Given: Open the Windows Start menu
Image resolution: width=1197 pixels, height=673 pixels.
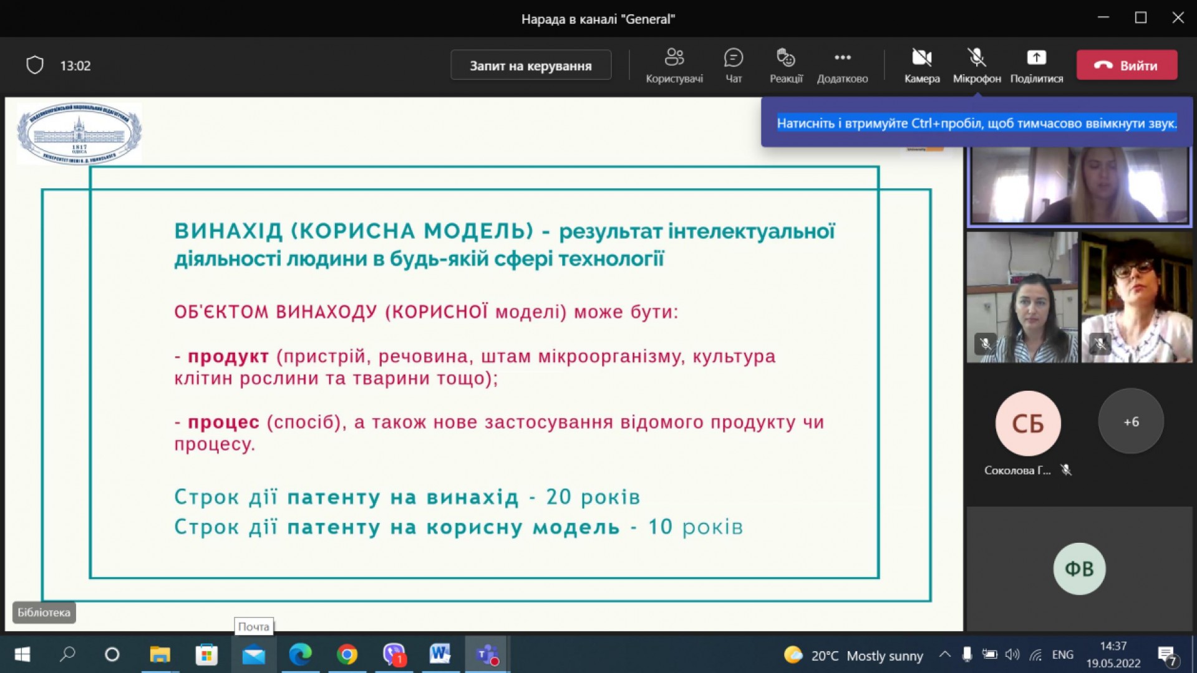Looking at the screenshot, I should point(22,655).
